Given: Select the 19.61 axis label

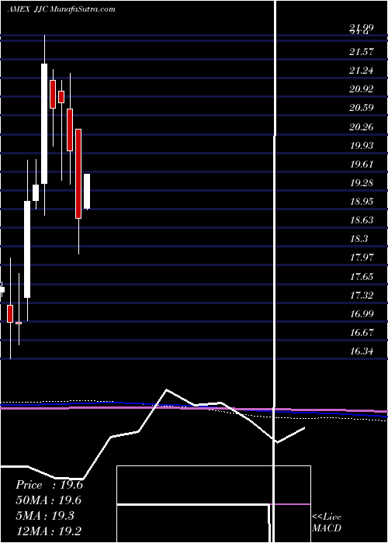Looking at the screenshot, I should (362, 164).
